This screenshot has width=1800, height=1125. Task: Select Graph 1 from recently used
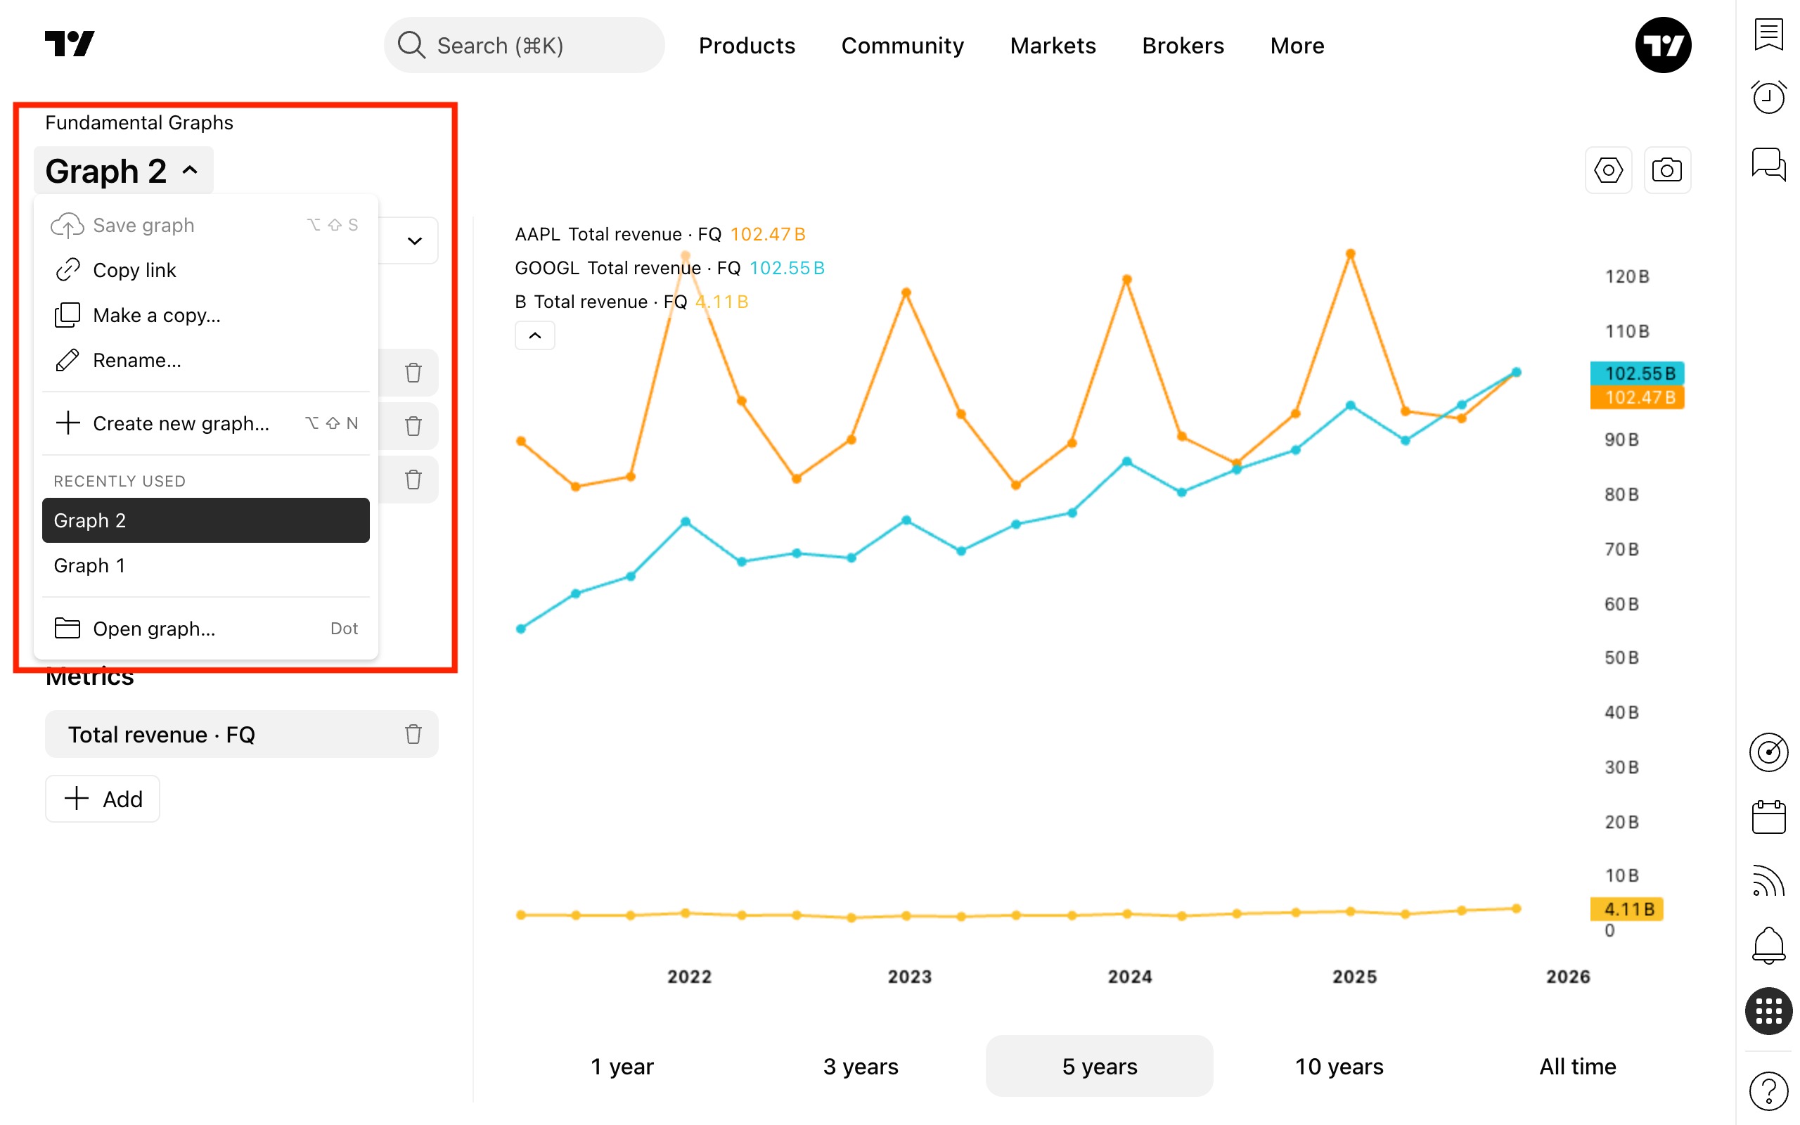point(89,565)
